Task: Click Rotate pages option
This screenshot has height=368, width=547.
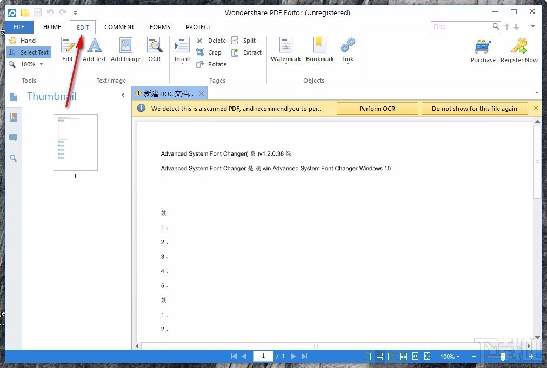Action: coord(211,64)
